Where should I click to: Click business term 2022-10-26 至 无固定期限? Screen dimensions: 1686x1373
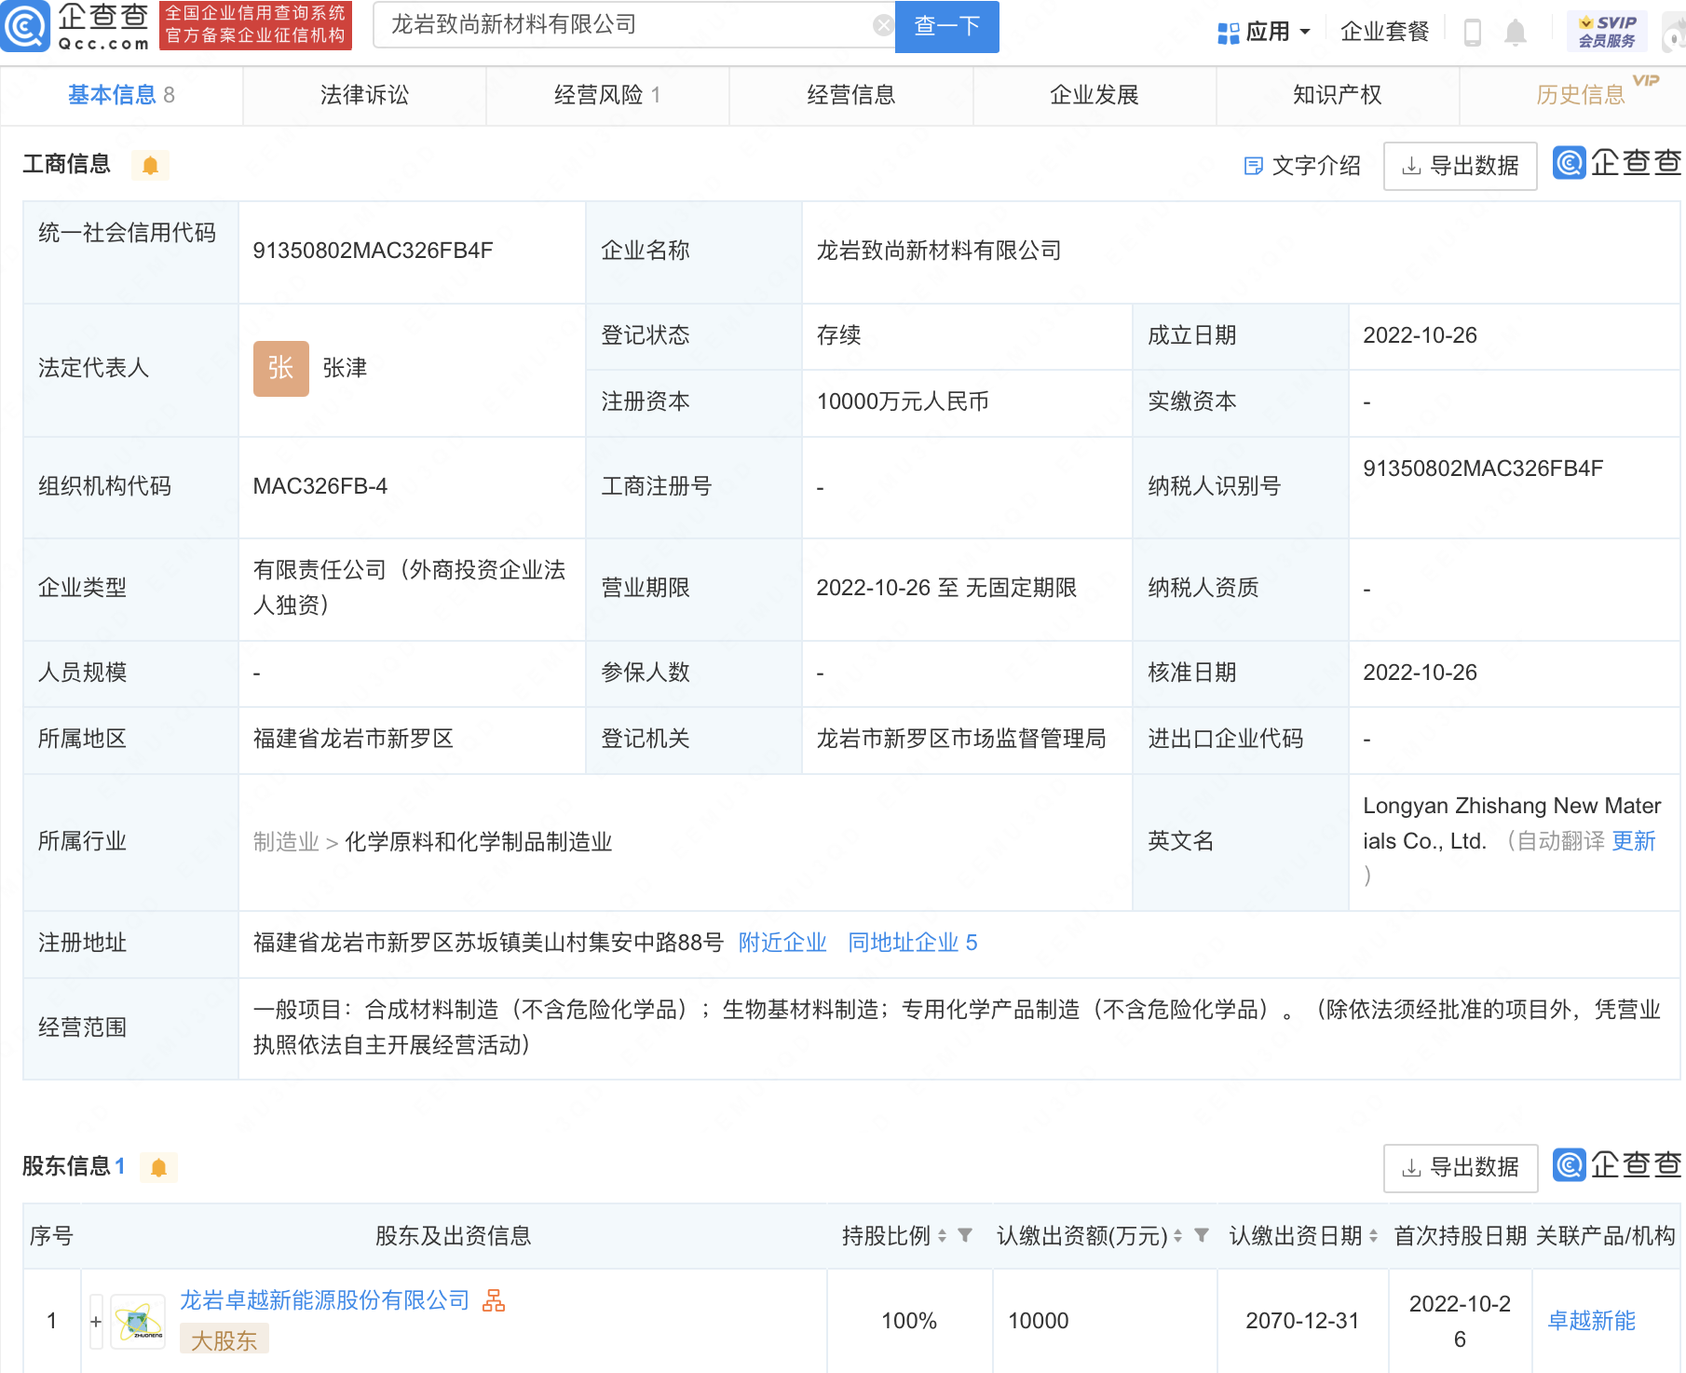pyautogui.click(x=946, y=588)
